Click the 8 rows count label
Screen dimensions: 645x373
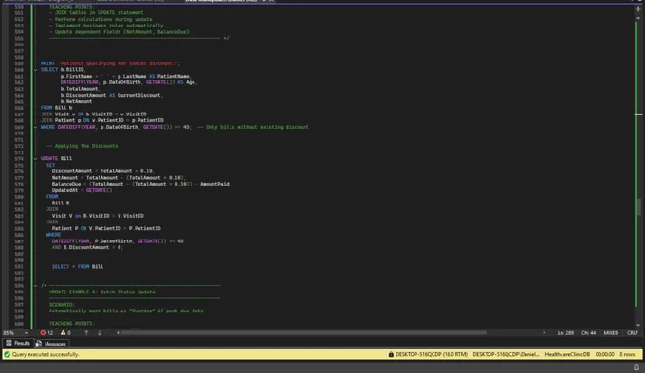(x=627, y=354)
